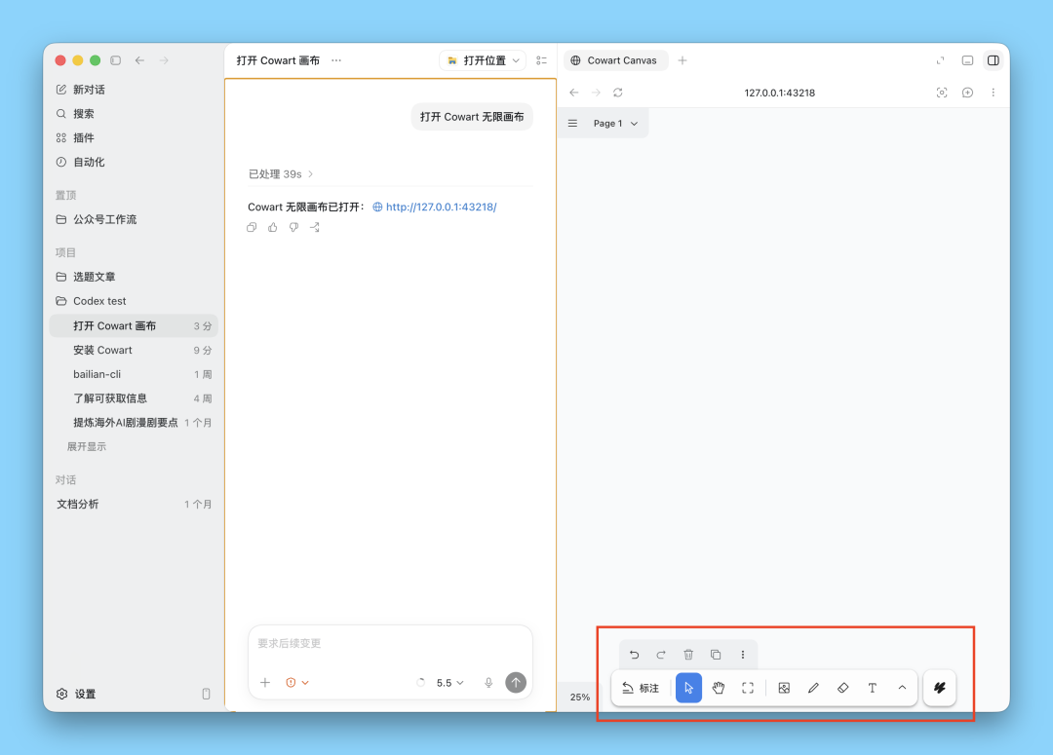Toggle the right side panel icon
The height and width of the screenshot is (755, 1053).
coord(994,60)
